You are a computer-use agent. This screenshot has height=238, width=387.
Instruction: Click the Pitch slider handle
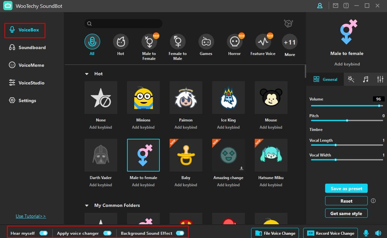(x=347, y=120)
